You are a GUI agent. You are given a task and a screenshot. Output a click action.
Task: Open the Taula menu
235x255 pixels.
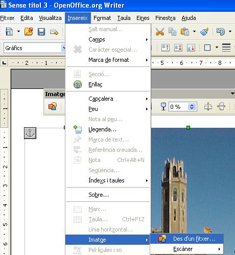click(x=124, y=18)
